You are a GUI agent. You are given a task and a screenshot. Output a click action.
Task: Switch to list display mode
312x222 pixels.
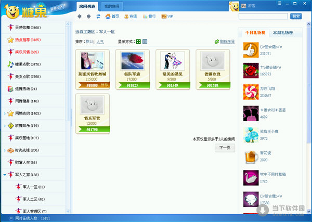pyautogui.click(x=145, y=42)
